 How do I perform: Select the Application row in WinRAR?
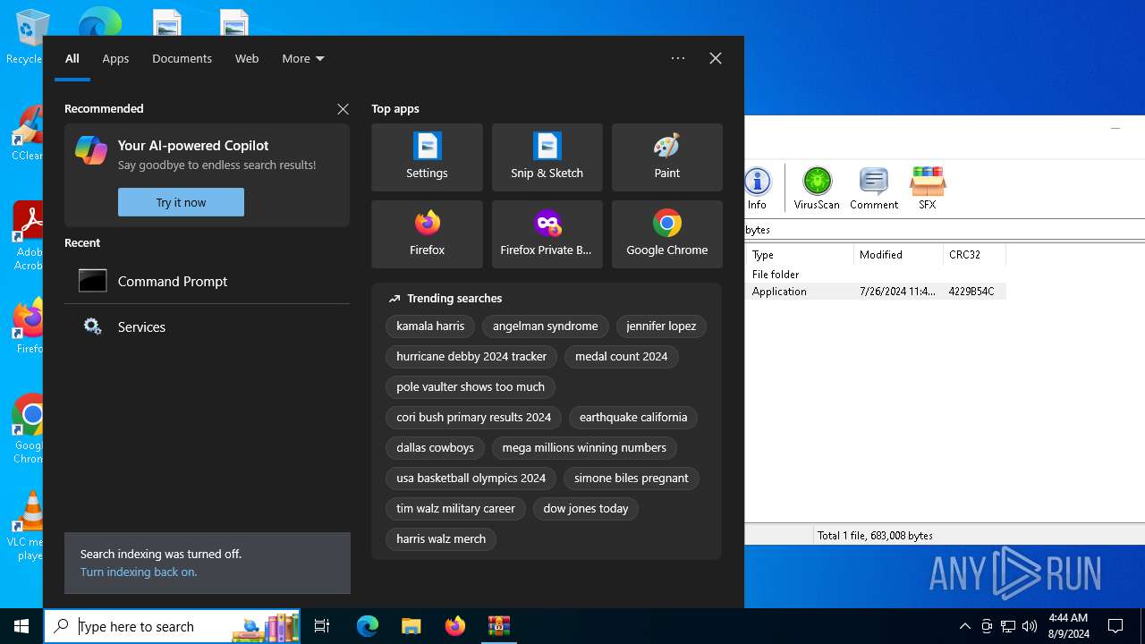876,292
